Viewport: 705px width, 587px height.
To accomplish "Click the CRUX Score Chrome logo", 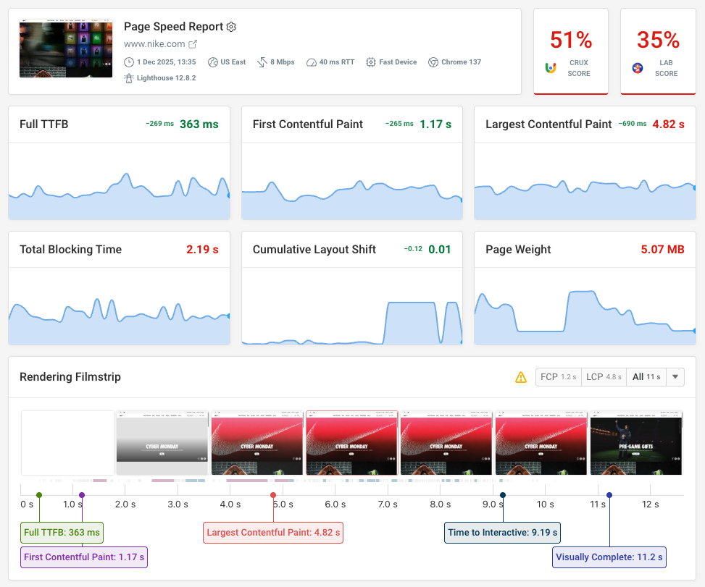I will [551, 67].
